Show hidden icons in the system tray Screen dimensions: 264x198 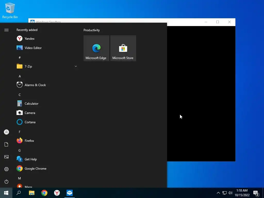point(218,193)
